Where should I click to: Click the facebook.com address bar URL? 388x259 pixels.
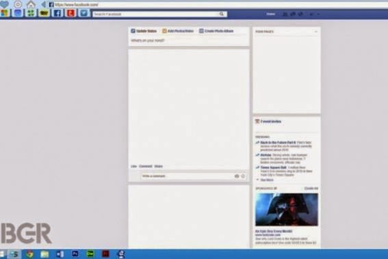click(x=77, y=5)
